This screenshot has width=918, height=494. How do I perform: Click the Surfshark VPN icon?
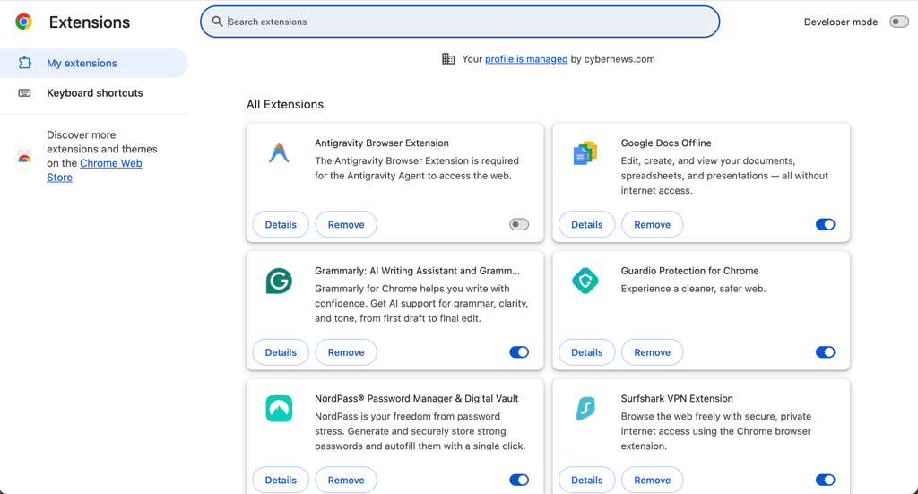(585, 409)
